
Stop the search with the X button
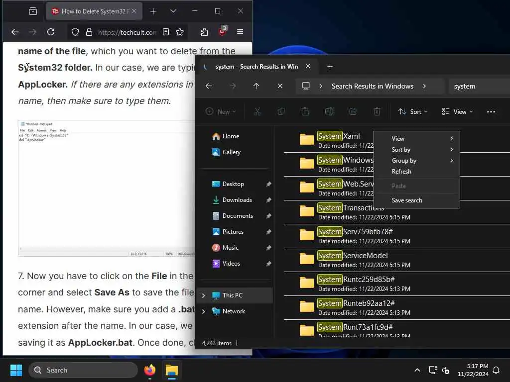click(x=280, y=86)
